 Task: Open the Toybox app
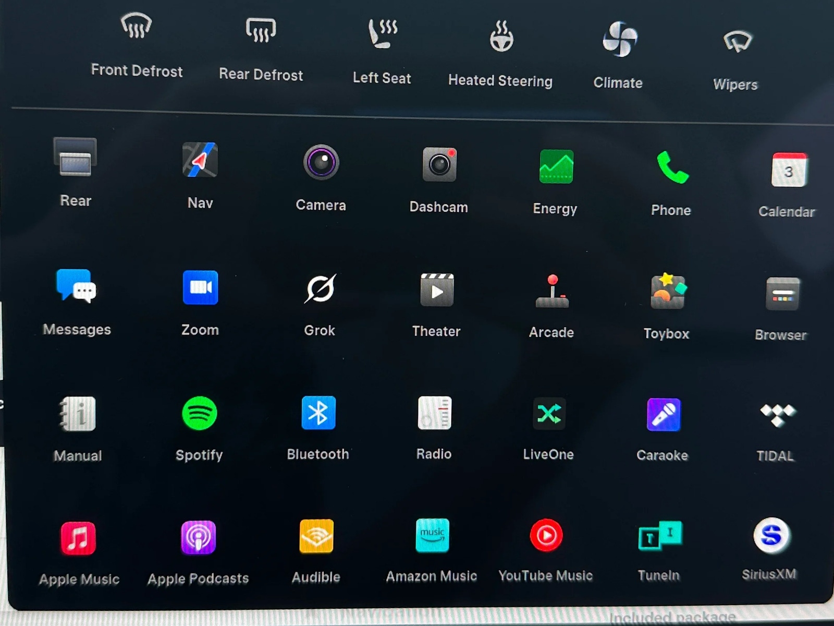pos(667,291)
